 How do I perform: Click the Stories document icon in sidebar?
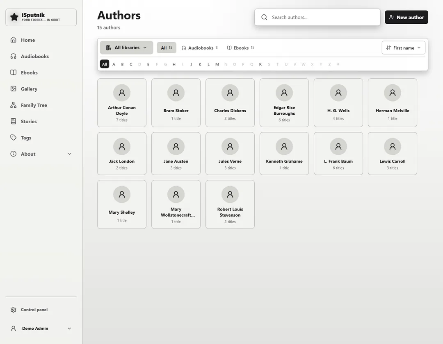pyautogui.click(x=13, y=121)
